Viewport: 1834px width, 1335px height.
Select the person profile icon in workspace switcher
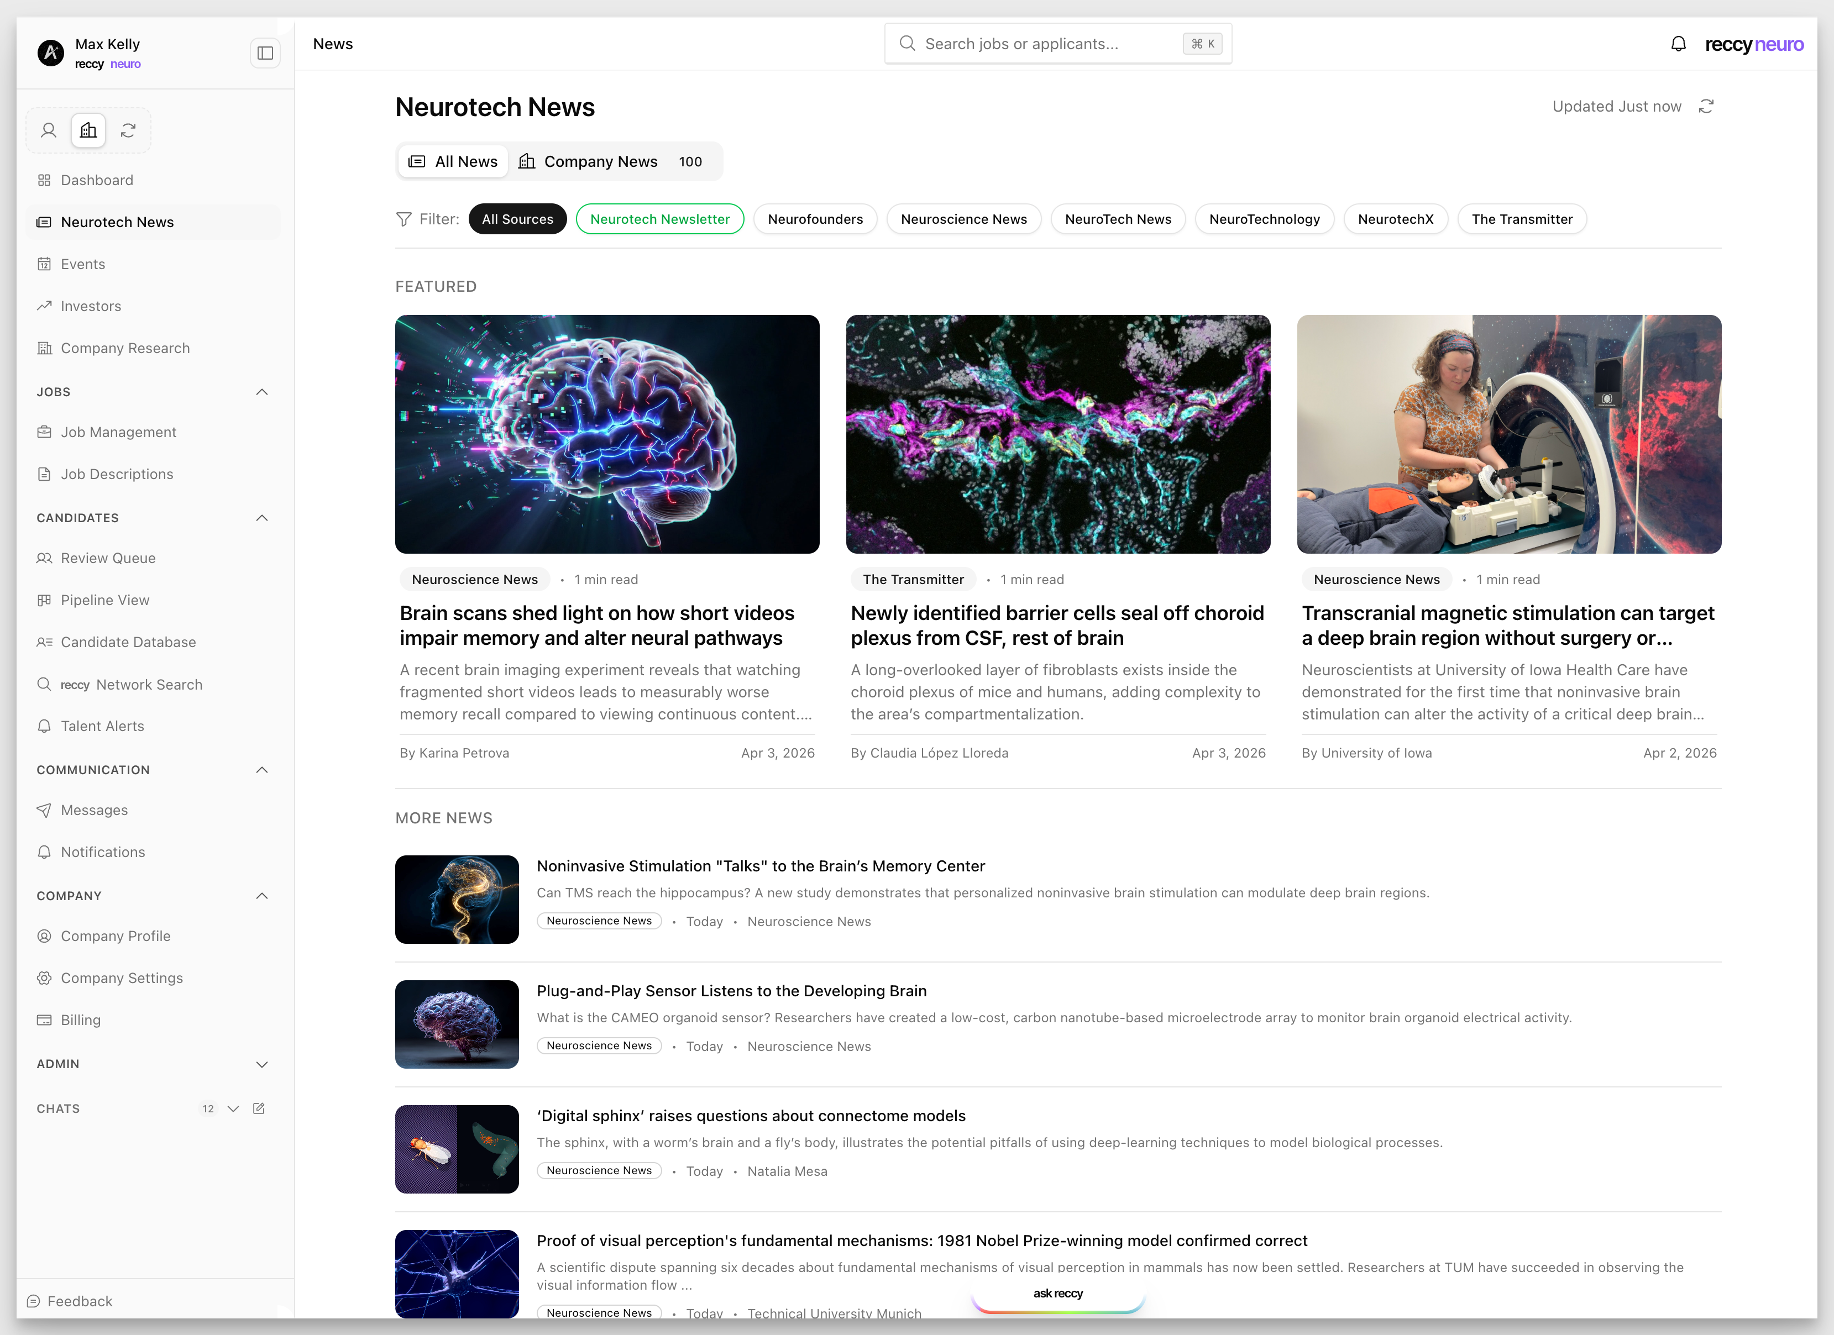tap(48, 130)
